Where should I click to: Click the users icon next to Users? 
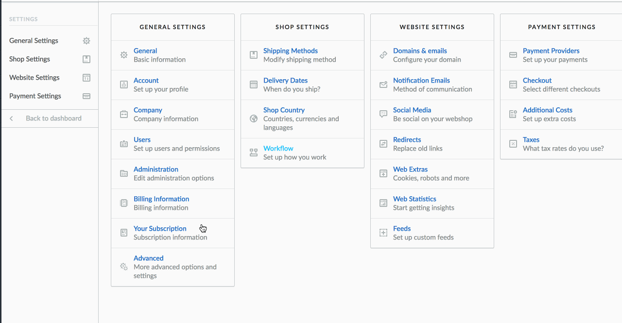point(124,144)
